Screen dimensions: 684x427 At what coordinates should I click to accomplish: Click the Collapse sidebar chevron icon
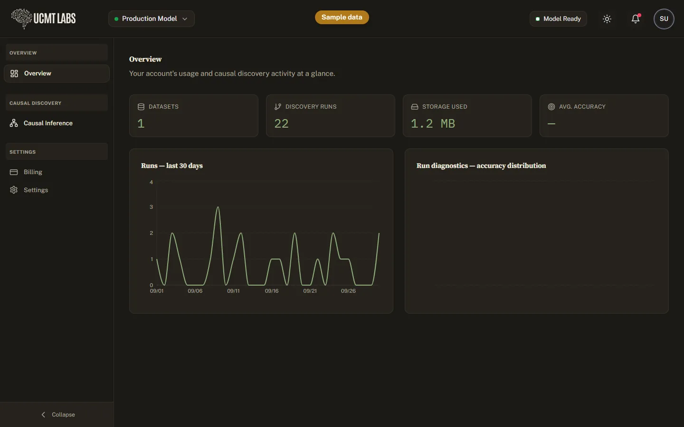coord(43,415)
